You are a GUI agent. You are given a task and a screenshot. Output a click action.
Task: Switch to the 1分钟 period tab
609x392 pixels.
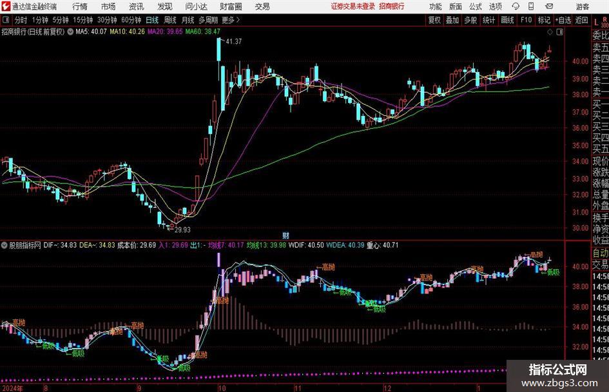[x=39, y=20]
